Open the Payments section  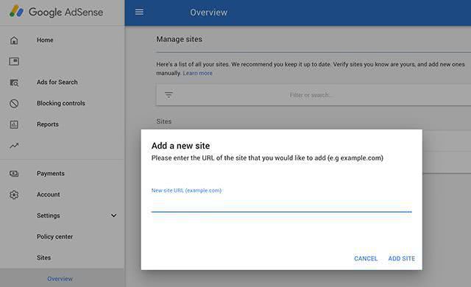(51, 174)
